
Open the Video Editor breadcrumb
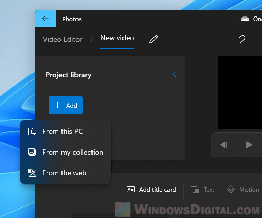pos(63,40)
